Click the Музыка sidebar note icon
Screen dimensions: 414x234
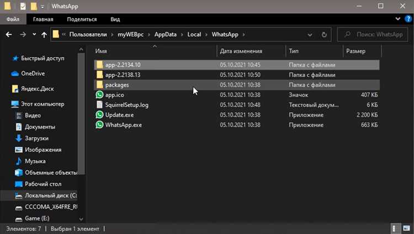pos(19,161)
